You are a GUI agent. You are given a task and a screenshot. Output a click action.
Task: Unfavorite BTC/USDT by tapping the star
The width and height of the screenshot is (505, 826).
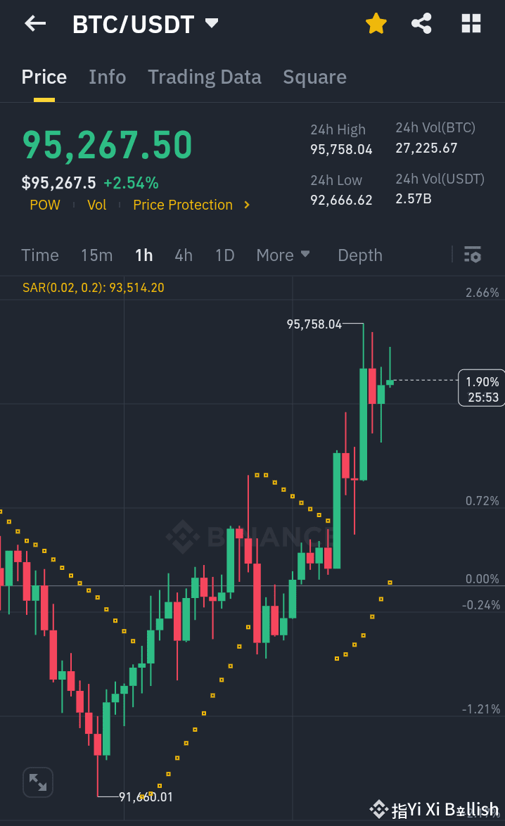point(376,23)
